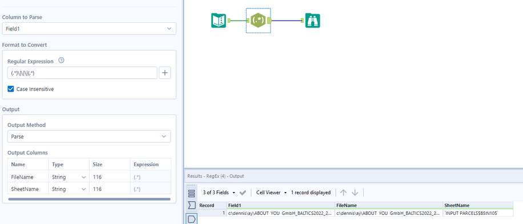Show all messages list icon in Results
The image size is (523, 224).
[191, 193]
